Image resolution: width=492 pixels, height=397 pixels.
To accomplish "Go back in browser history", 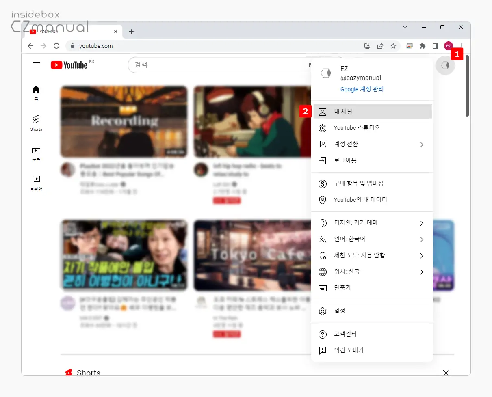I will point(30,46).
